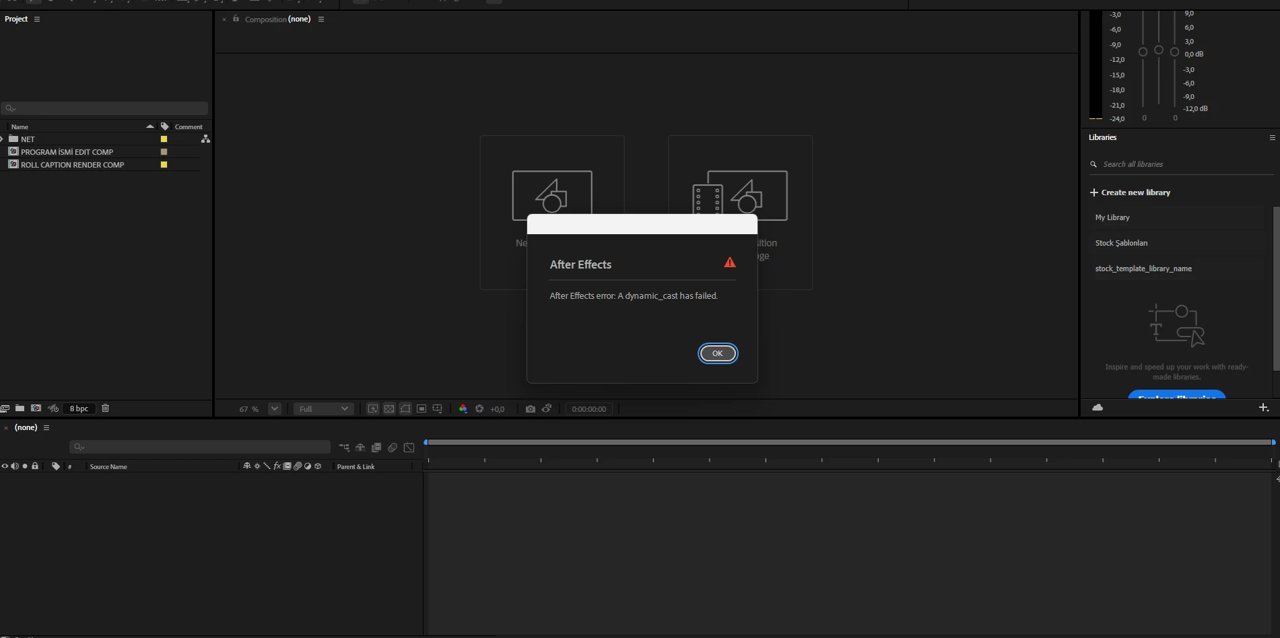1280x638 pixels.
Task: Click the 3D Layer cube column header
Action: pos(318,466)
